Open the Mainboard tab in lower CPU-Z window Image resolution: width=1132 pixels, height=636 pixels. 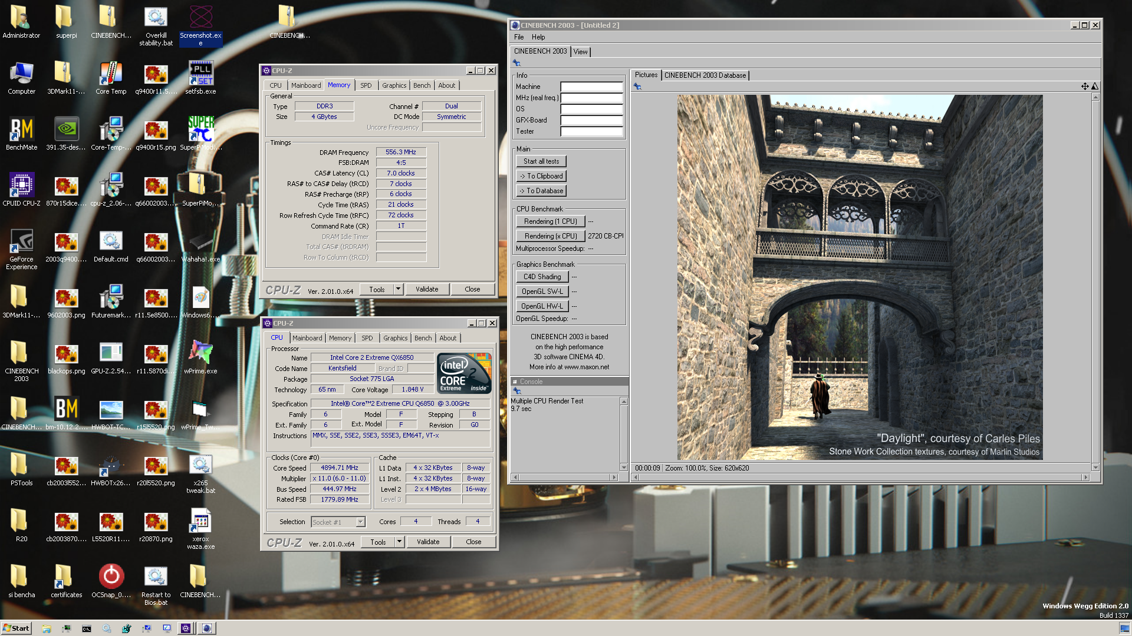tap(307, 338)
